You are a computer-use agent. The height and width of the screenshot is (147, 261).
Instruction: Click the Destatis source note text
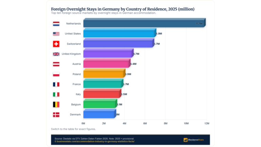tap(94, 139)
